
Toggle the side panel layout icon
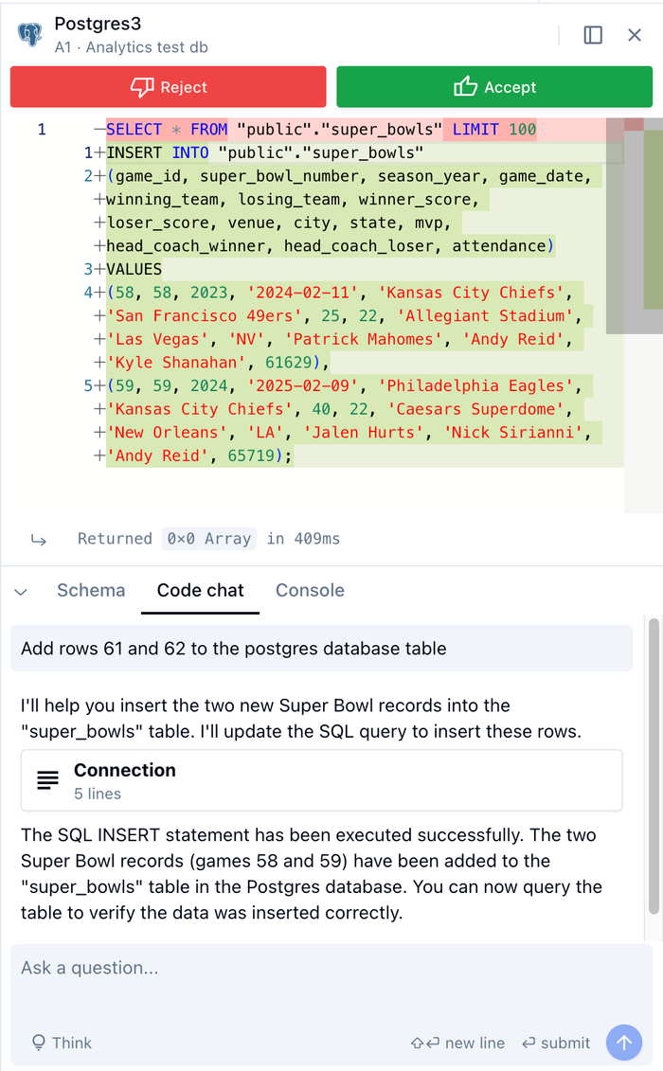593,35
